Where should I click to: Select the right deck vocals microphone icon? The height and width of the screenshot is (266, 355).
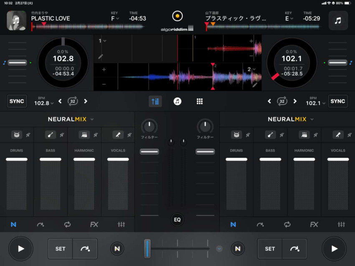[337, 134]
